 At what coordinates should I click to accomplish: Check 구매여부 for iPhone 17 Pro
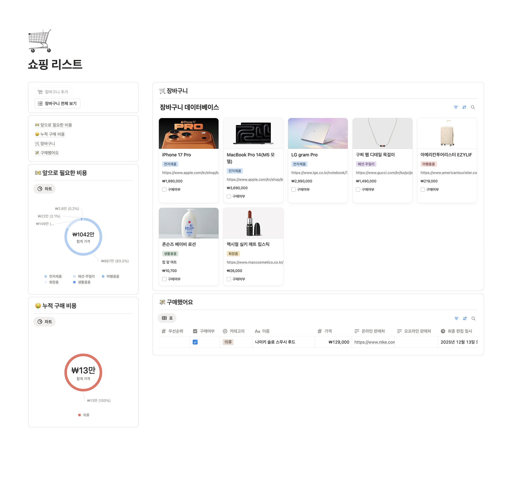164,190
